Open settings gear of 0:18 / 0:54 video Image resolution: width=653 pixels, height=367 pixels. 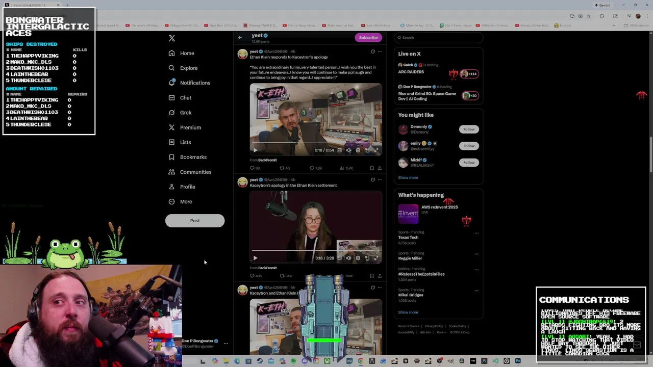point(358,150)
